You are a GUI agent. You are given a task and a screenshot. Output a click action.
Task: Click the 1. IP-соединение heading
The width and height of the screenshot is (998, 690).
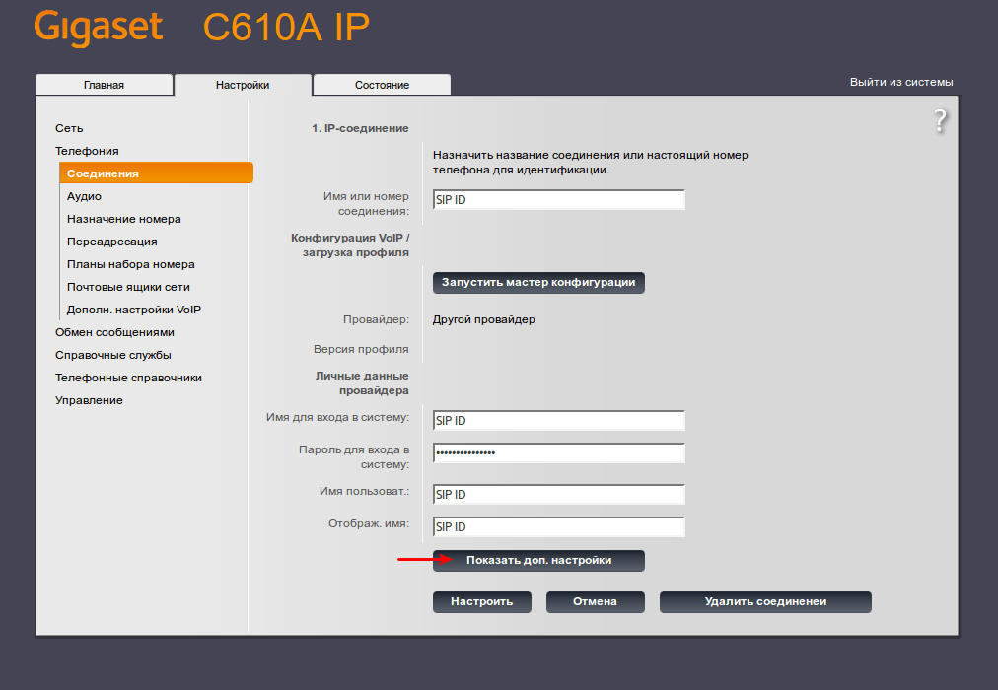360,128
